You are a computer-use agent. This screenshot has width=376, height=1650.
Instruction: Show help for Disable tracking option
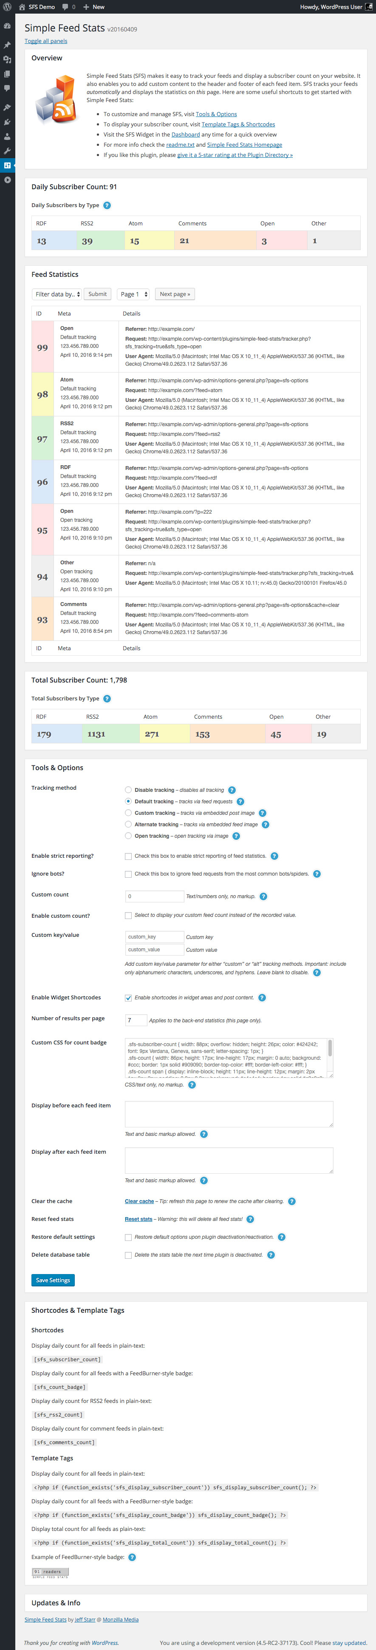(232, 790)
